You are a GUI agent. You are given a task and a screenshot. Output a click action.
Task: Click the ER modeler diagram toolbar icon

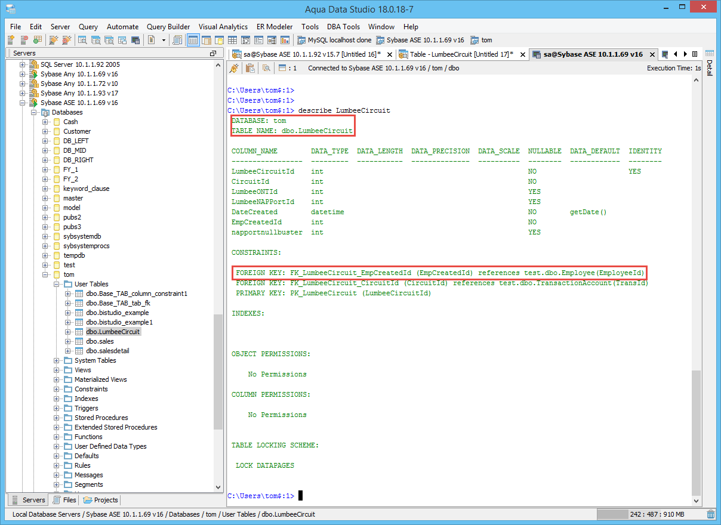click(x=272, y=40)
